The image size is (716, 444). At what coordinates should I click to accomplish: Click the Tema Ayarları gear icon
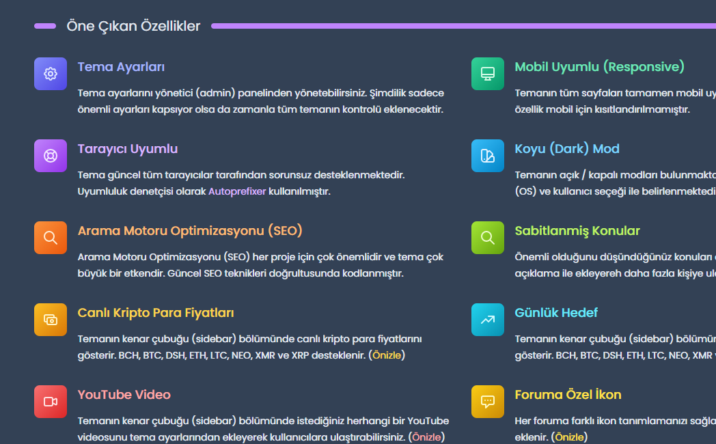coord(51,74)
